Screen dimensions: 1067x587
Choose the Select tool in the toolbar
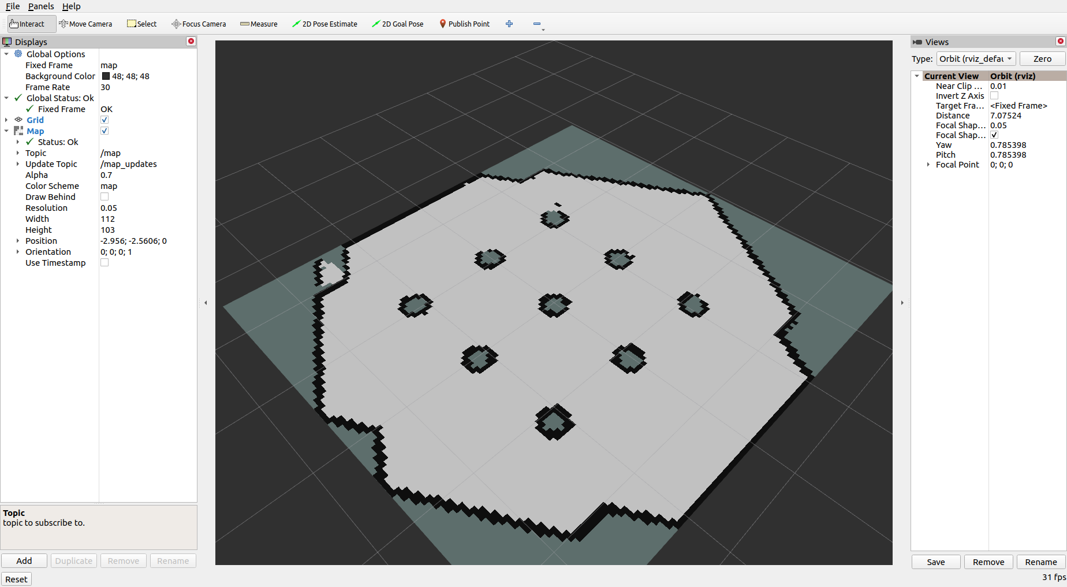click(141, 24)
